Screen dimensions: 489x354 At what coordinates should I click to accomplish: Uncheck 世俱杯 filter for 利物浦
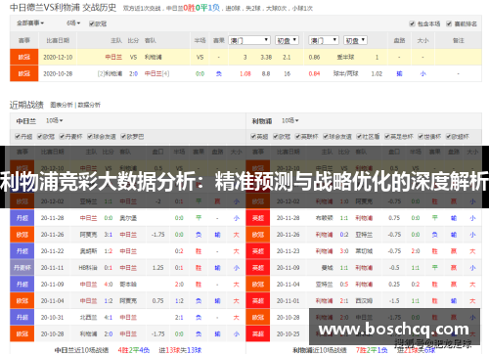point(421,136)
